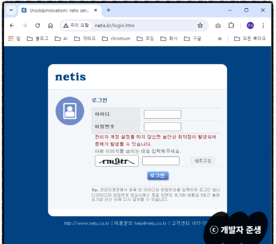Image resolution: width=276 pixels, height=244 pixels.
Task: Open the AI bookmark folder
Action: (61, 39)
